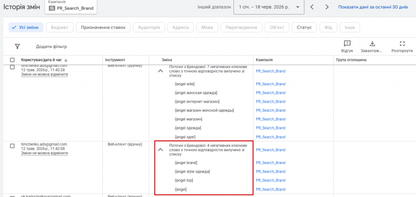This screenshot has width=416, height=197.
Task: Click the -[angel wite] keyword text
Action: pyautogui.click(x=185, y=84)
